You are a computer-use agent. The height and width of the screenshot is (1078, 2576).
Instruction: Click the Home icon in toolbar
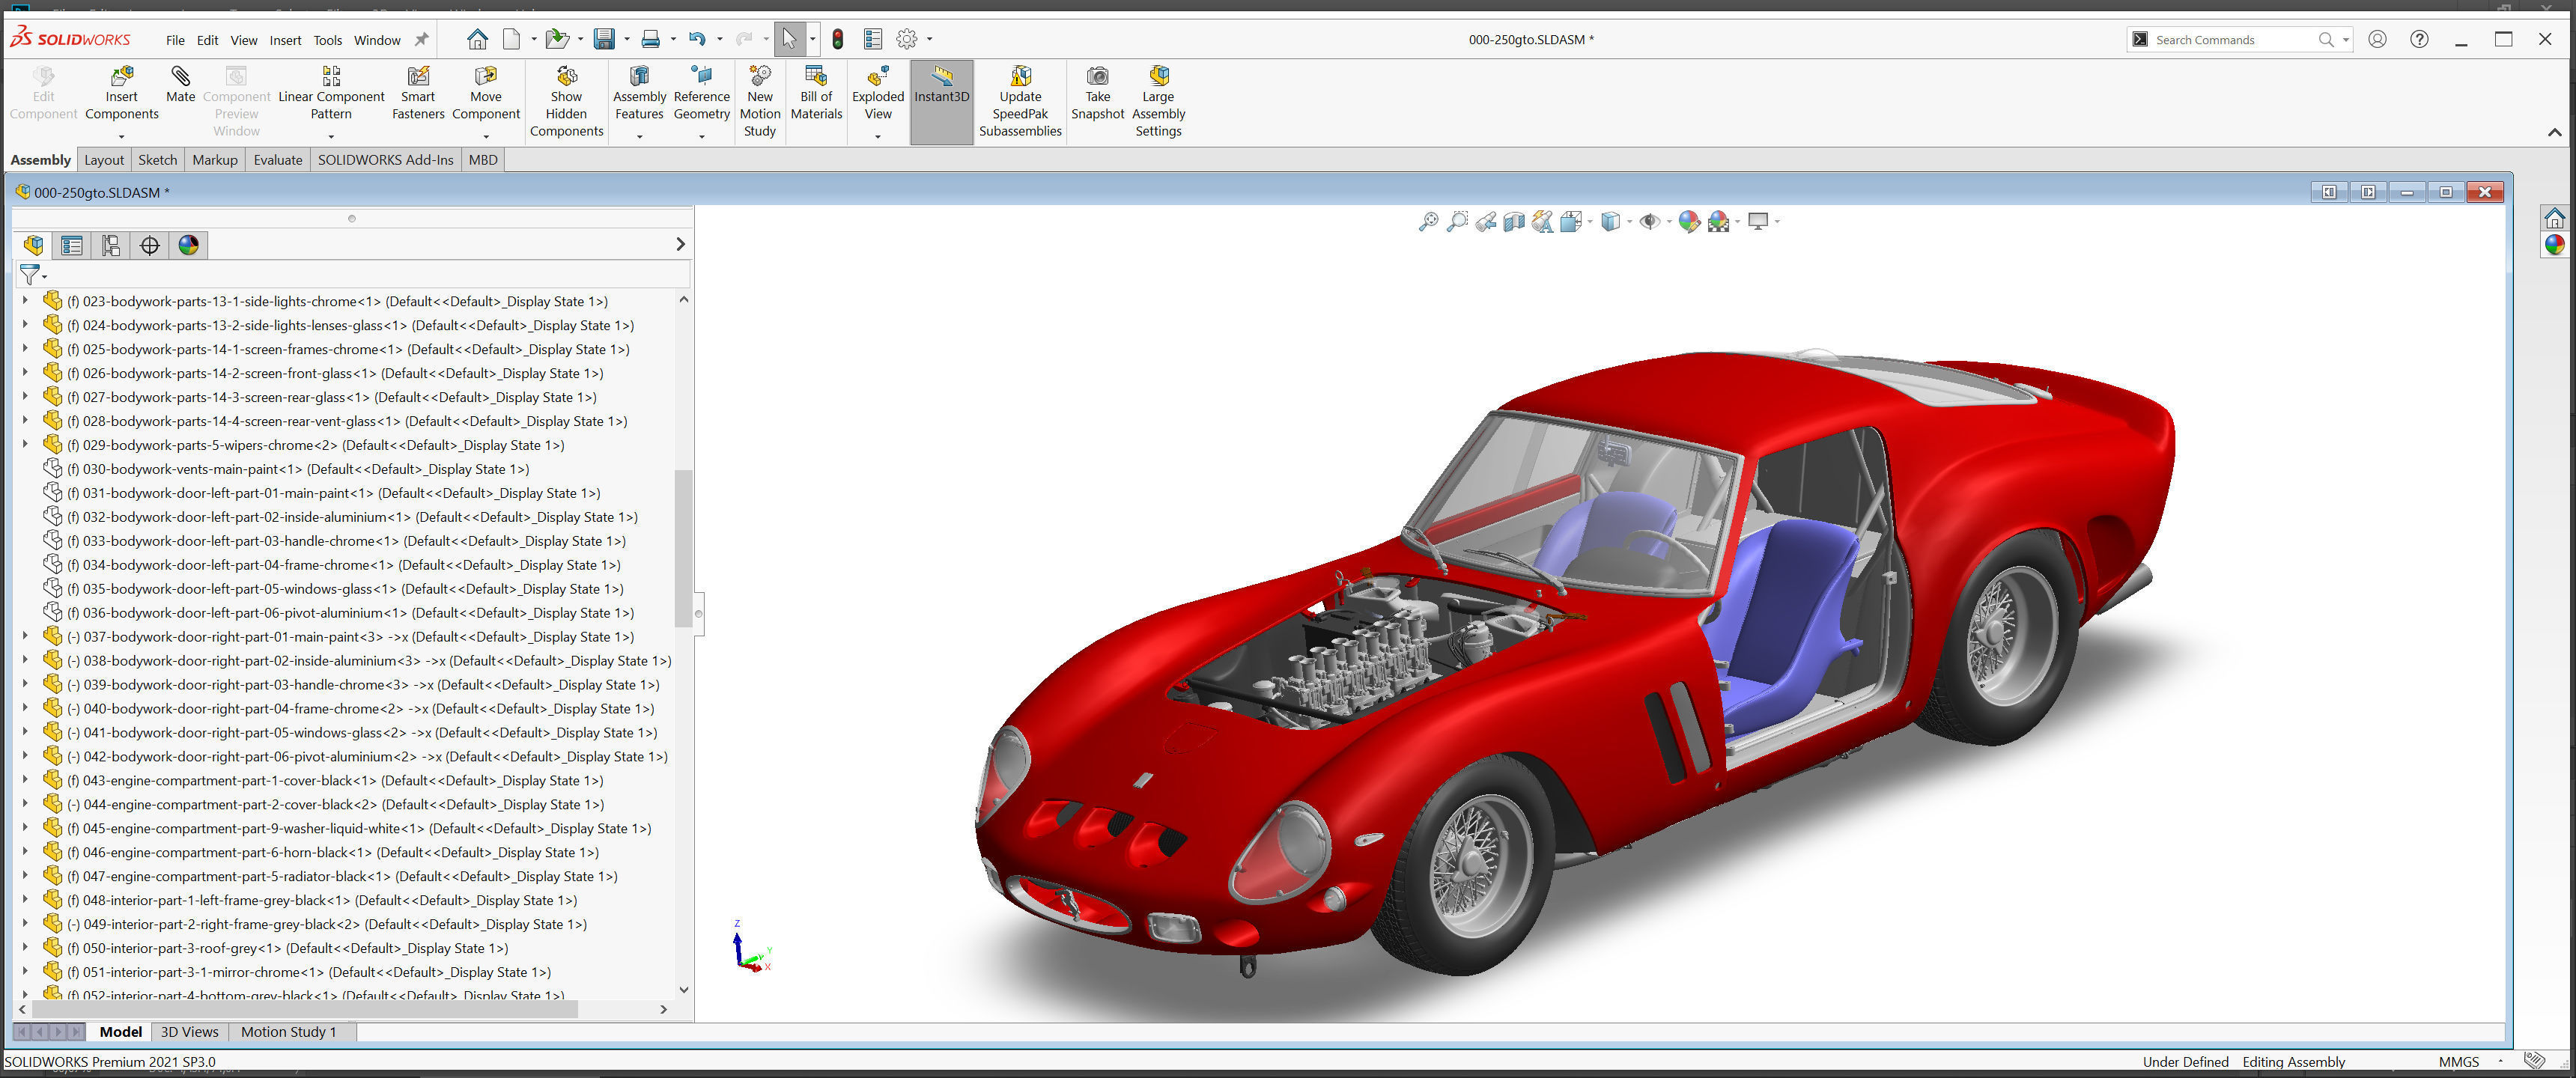coord(477,39)
